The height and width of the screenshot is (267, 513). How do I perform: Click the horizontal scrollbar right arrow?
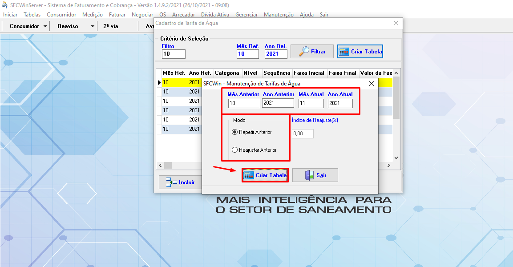point(388,166)
